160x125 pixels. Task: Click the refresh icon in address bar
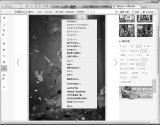click(47, 6)
